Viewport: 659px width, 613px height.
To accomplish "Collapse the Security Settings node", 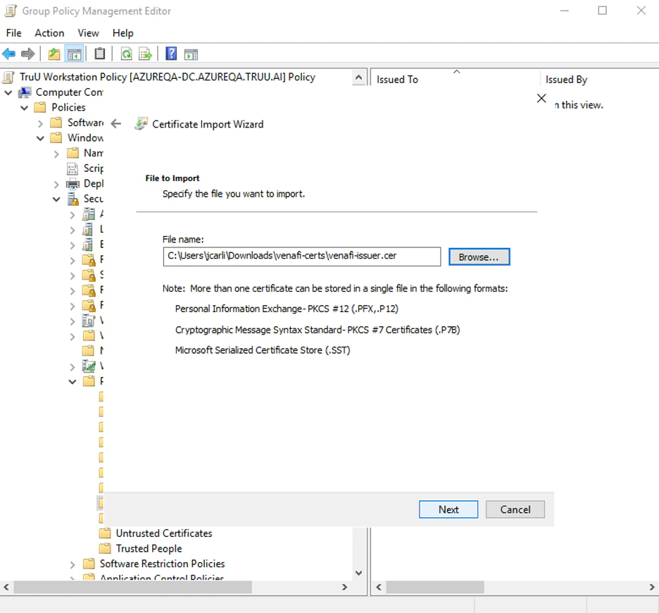I will click(56, 199).
